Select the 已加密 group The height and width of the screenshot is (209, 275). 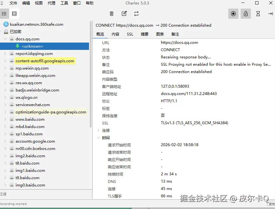coord(16,31)
